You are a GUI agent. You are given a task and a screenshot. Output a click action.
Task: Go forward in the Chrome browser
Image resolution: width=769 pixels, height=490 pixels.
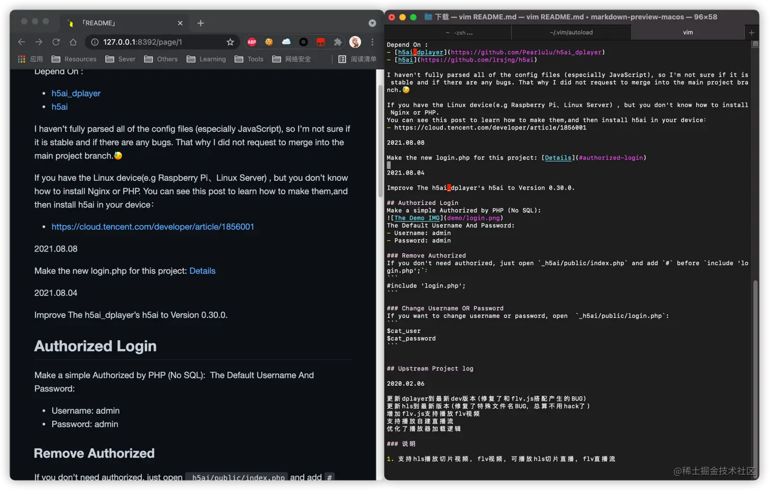coord(39,42)
